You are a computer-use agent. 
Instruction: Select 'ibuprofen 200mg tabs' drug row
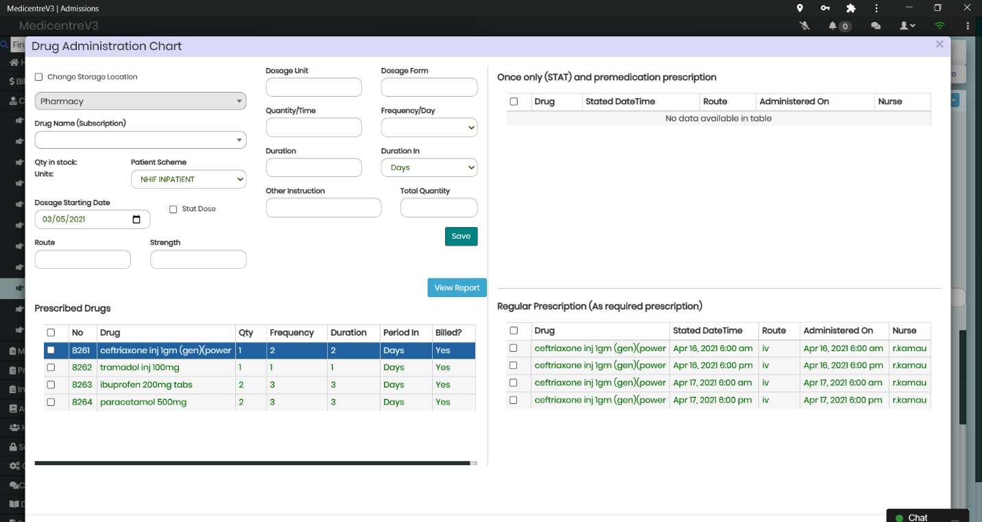pos(146,385)
